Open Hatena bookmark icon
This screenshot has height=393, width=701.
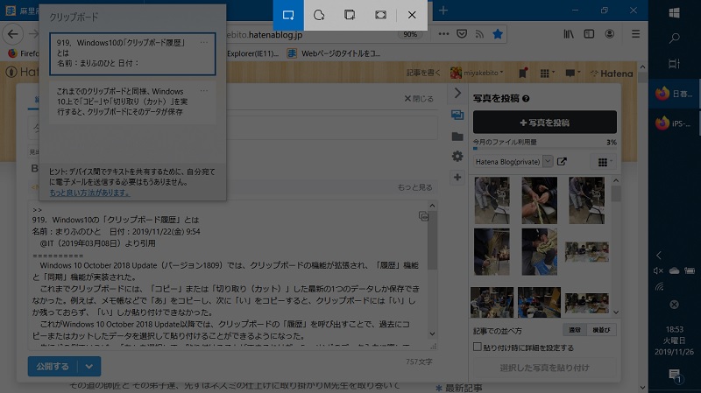[x=522, y=73]
